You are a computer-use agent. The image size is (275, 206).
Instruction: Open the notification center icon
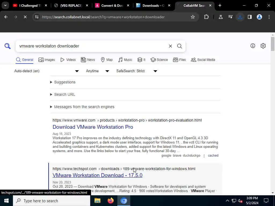coord(266,201)
